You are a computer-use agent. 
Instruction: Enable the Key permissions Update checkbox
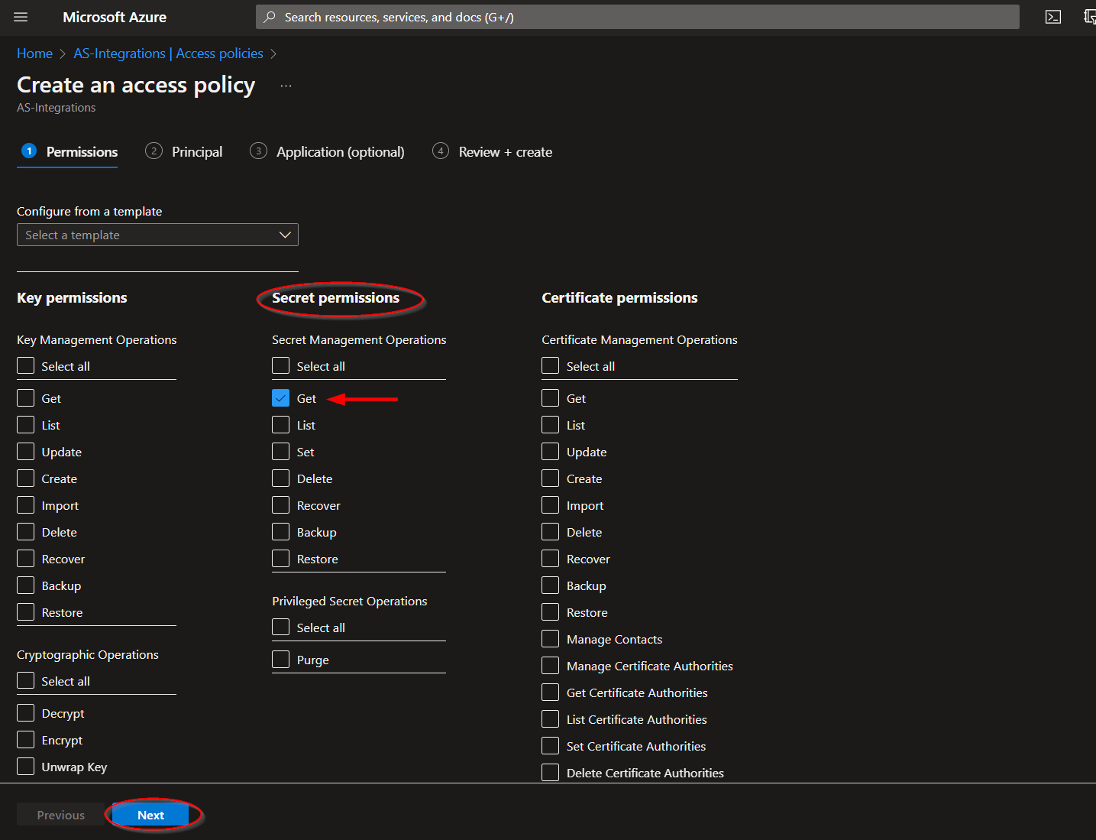point(26,452)
